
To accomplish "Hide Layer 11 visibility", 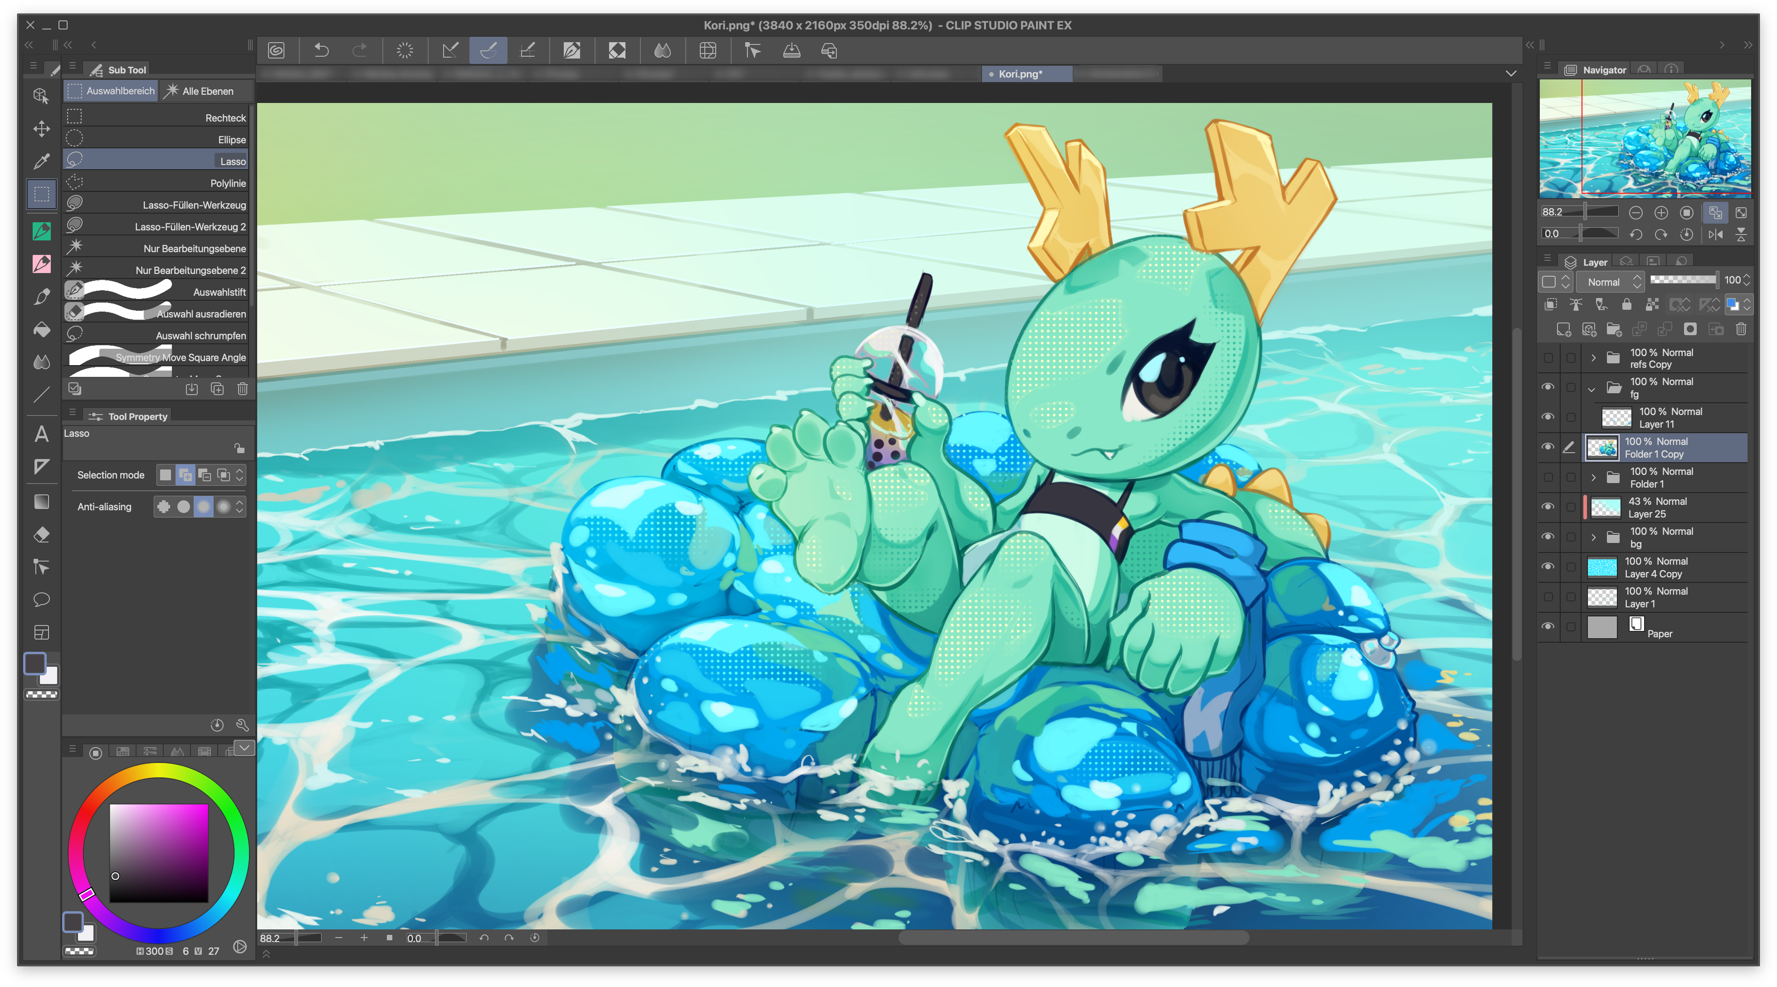I will (x=1548, y=417).
